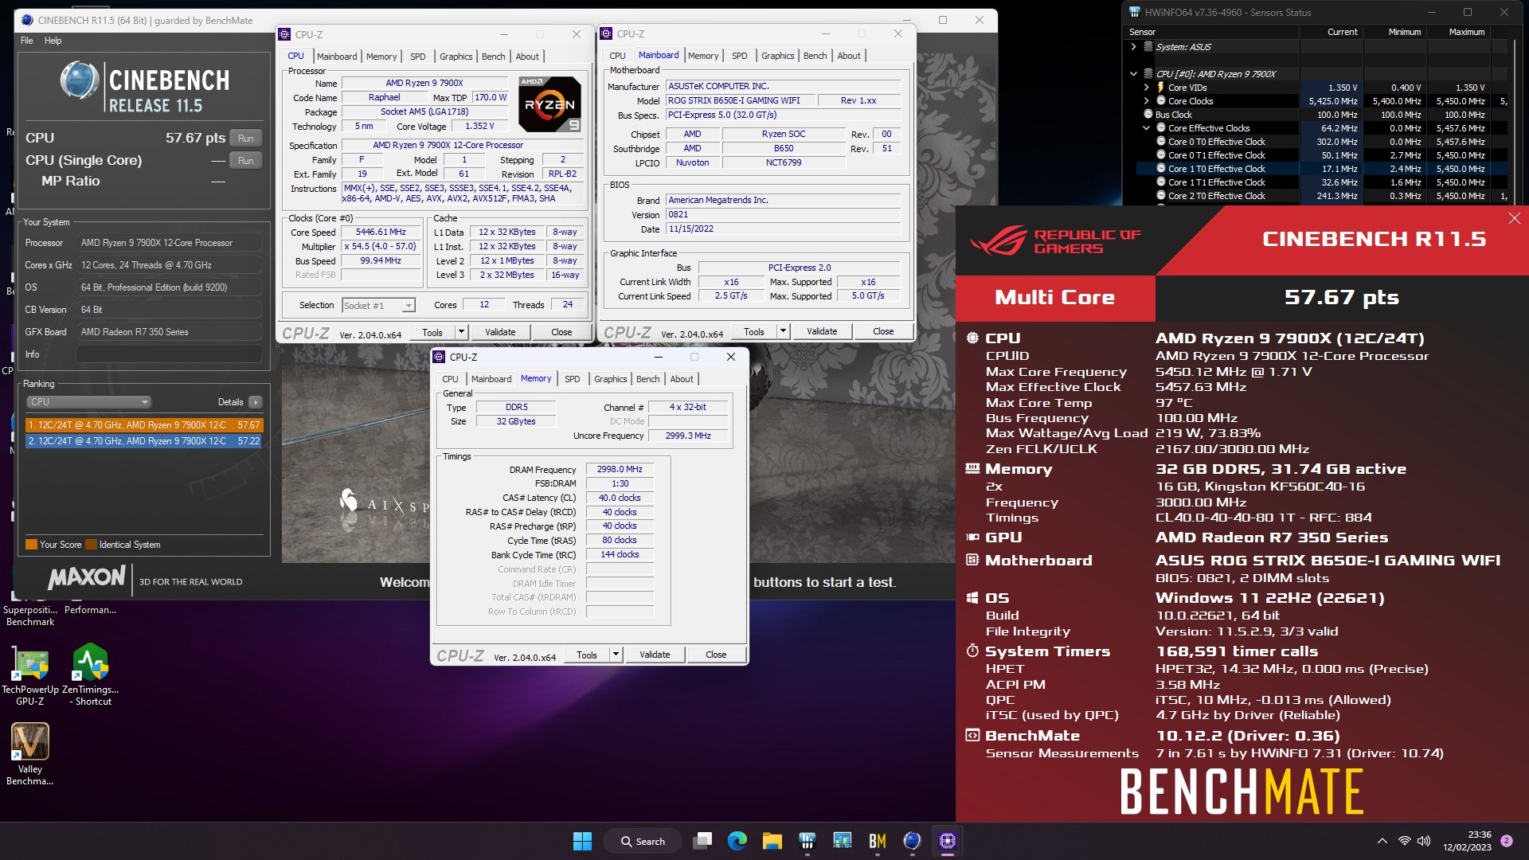
Task: Click the Cinebench sphere logo
Action: (x=80, y=80)
